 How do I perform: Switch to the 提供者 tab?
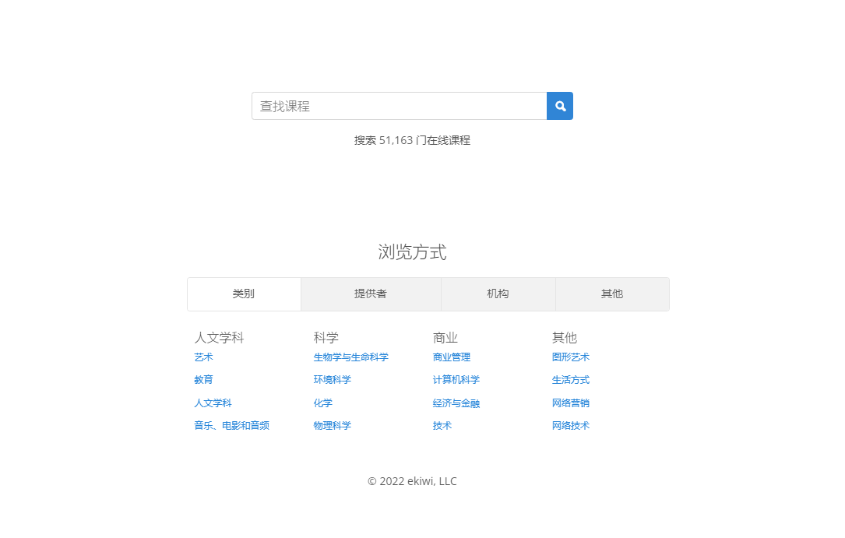[371, 294]
